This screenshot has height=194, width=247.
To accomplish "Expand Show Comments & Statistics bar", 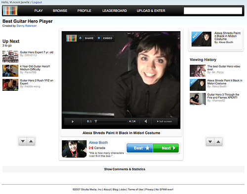I will 123,169.
